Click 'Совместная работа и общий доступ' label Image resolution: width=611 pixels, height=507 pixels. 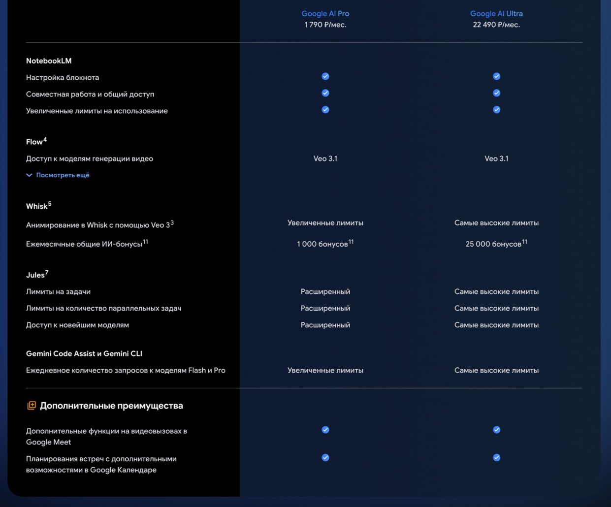pyautogui.click(x=90, y=95)
